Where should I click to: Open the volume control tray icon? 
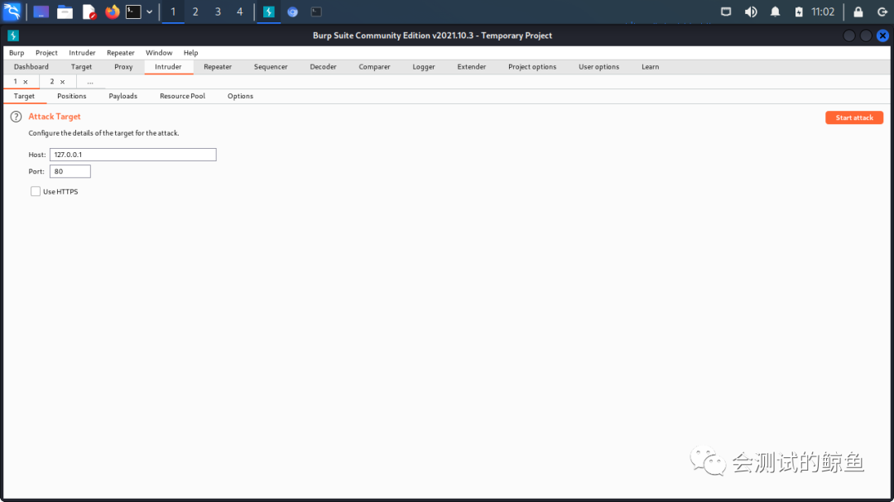tap(751, 12)
